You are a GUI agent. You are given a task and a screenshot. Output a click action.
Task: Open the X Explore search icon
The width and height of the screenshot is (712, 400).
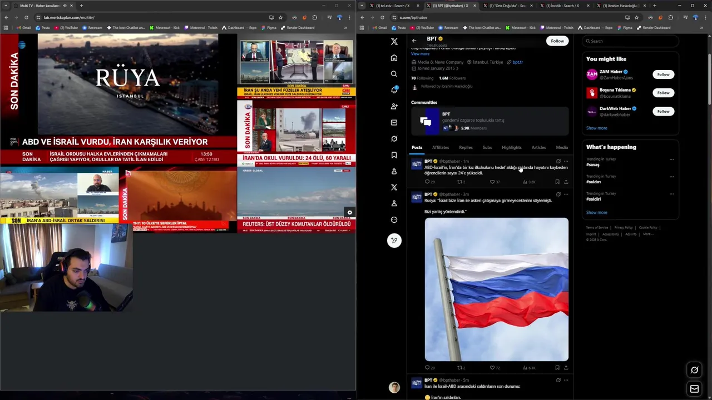(x=394, y=74)
